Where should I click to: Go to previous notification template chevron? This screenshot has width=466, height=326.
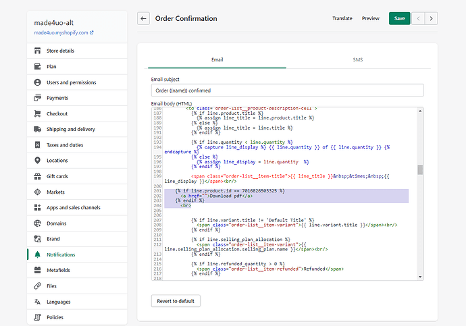coord(419,19)
